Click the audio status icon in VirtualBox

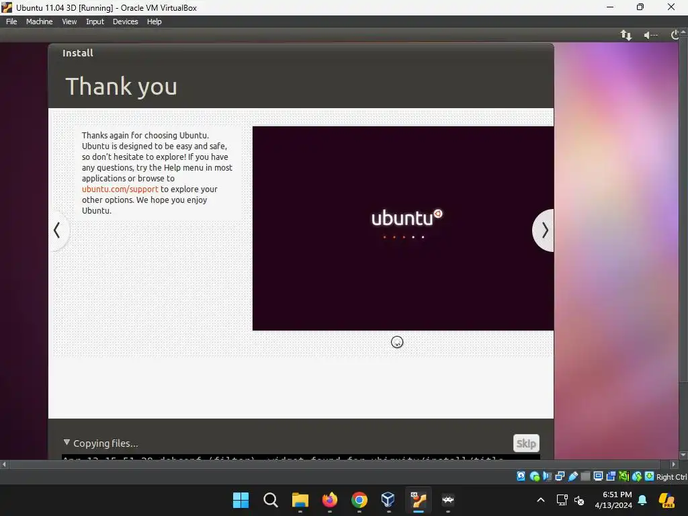(547, 476)
